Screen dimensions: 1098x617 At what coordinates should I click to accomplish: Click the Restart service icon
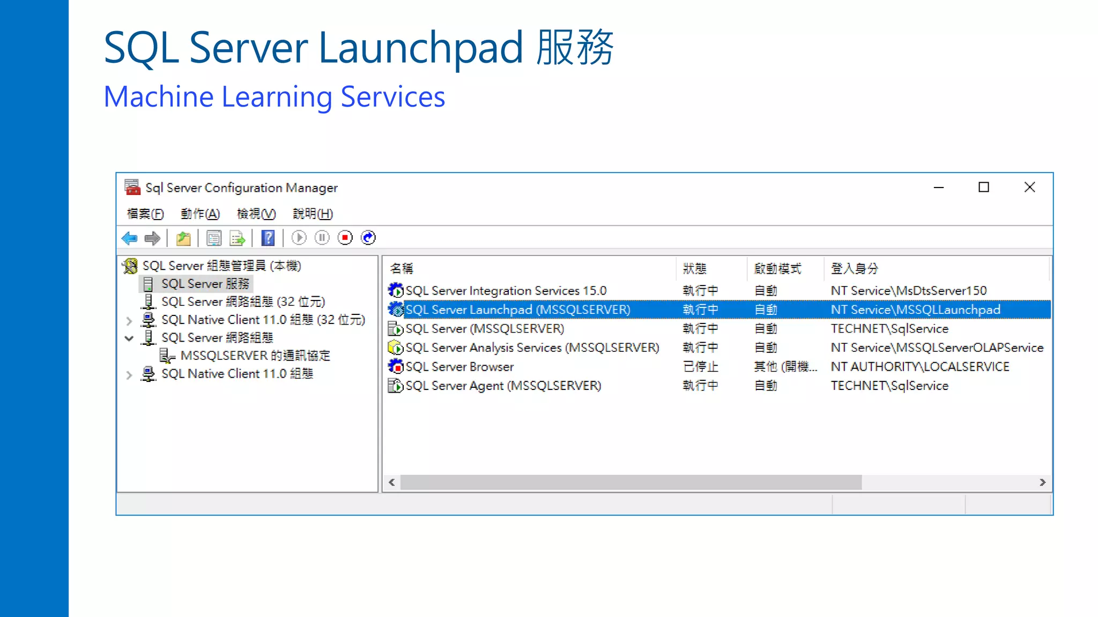pos(368,238)
